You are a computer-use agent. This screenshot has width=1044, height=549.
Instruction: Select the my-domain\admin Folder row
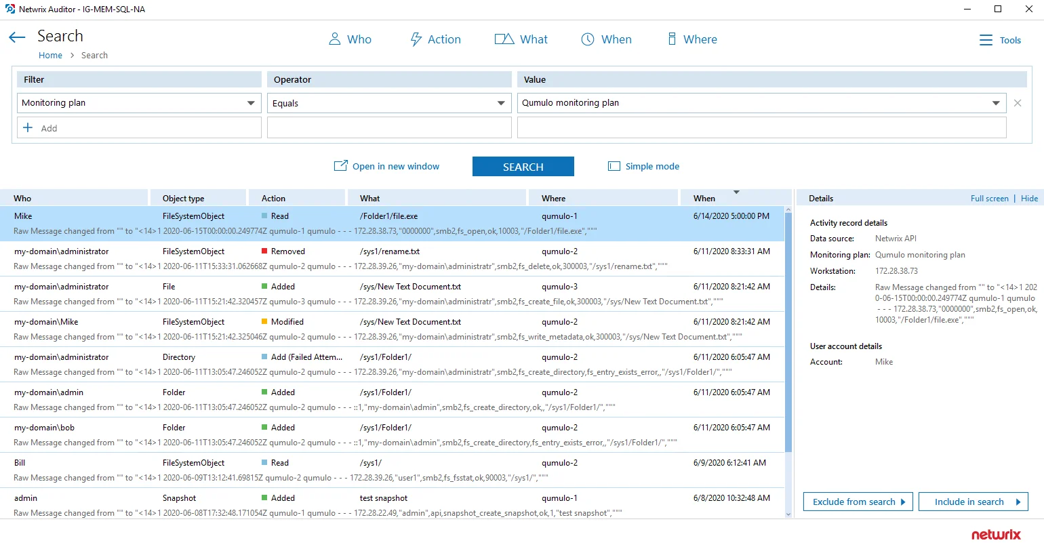(392, 400)
